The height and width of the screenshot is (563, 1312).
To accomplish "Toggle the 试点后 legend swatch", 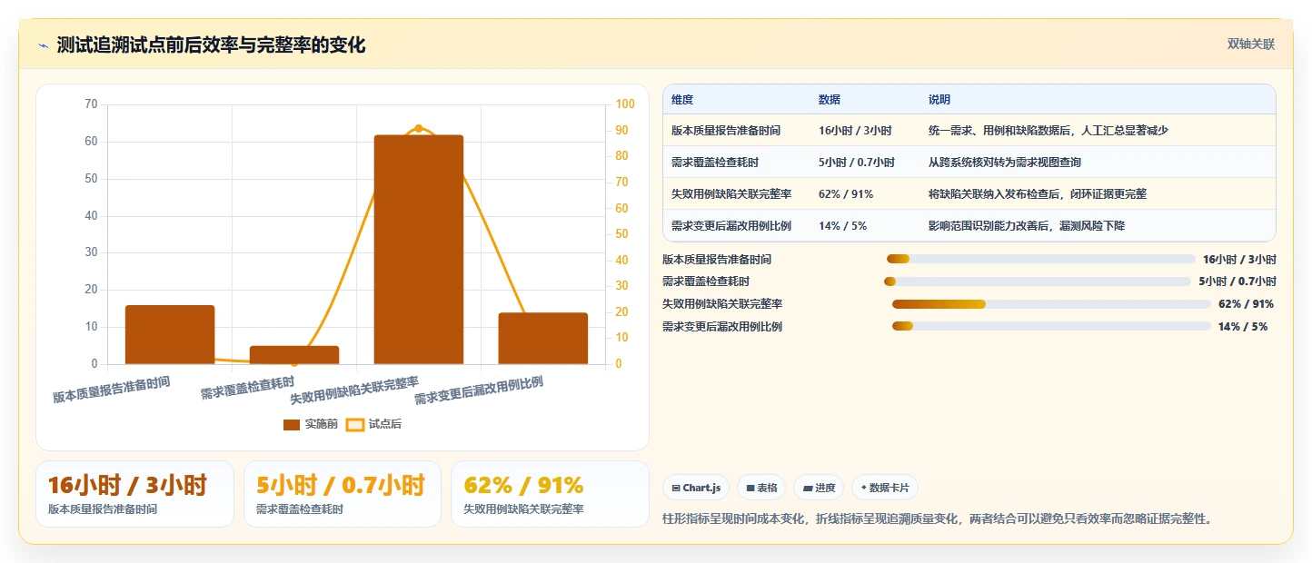I will pyautogui.click(x=356, y=424).
